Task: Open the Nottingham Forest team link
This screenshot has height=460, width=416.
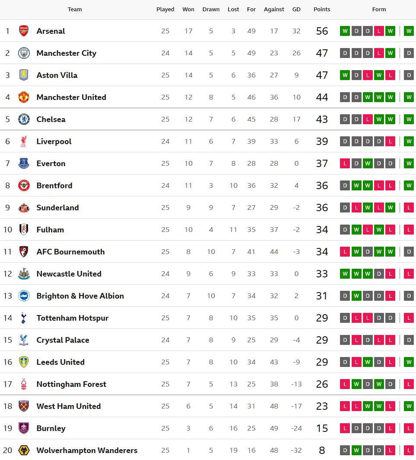Action: [71, 384]
